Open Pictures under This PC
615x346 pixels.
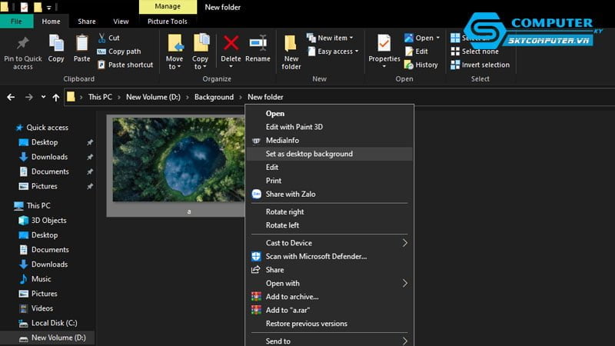(38, 294)
